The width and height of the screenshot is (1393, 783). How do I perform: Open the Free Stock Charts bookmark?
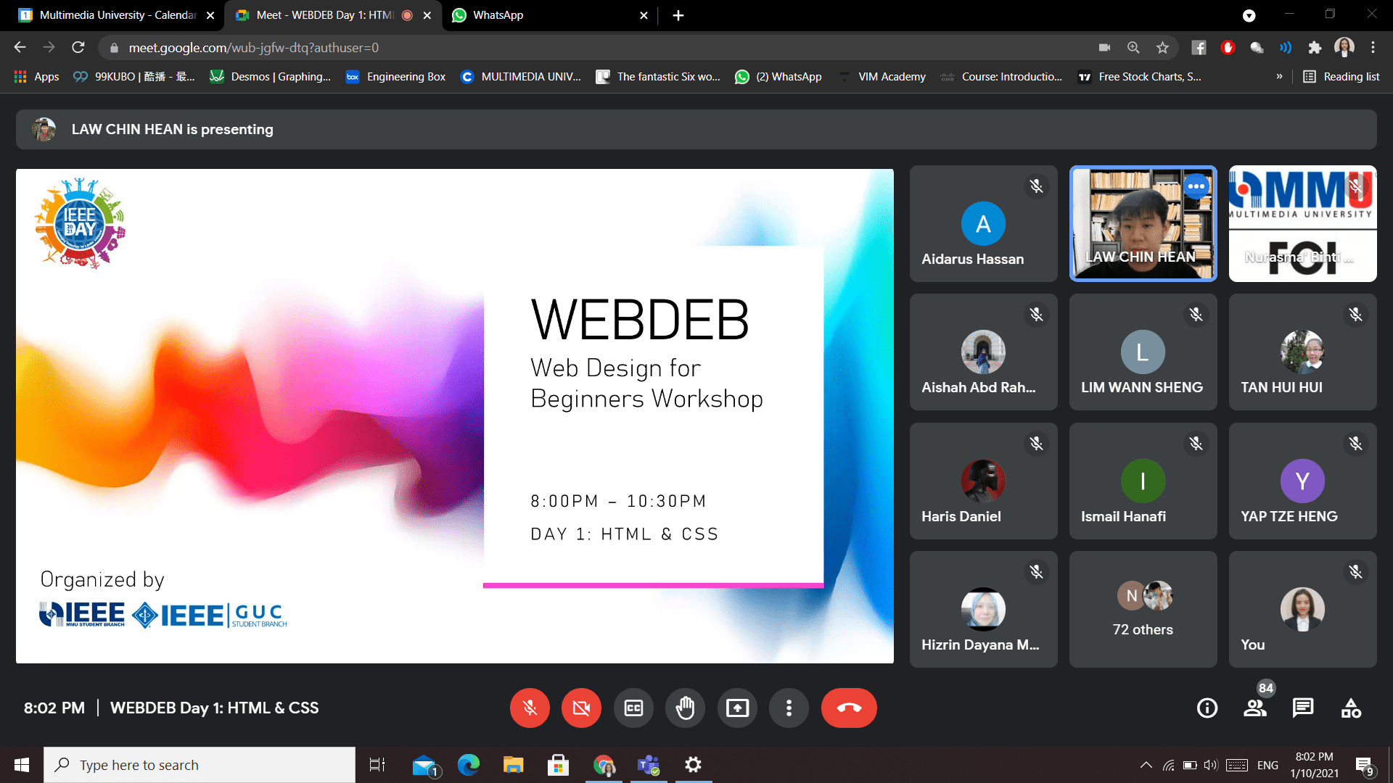[1140, 76]
